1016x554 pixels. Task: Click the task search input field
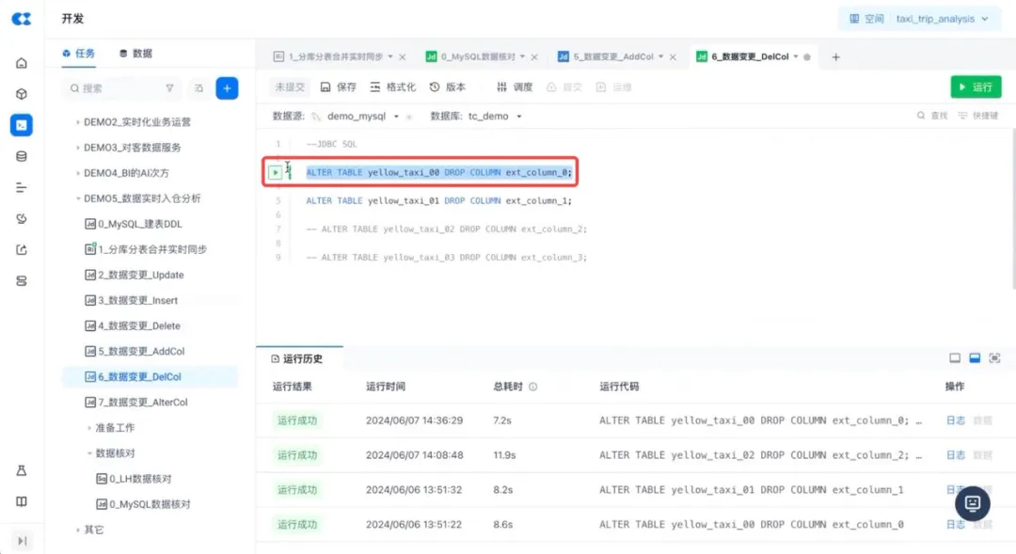(113, 88)
